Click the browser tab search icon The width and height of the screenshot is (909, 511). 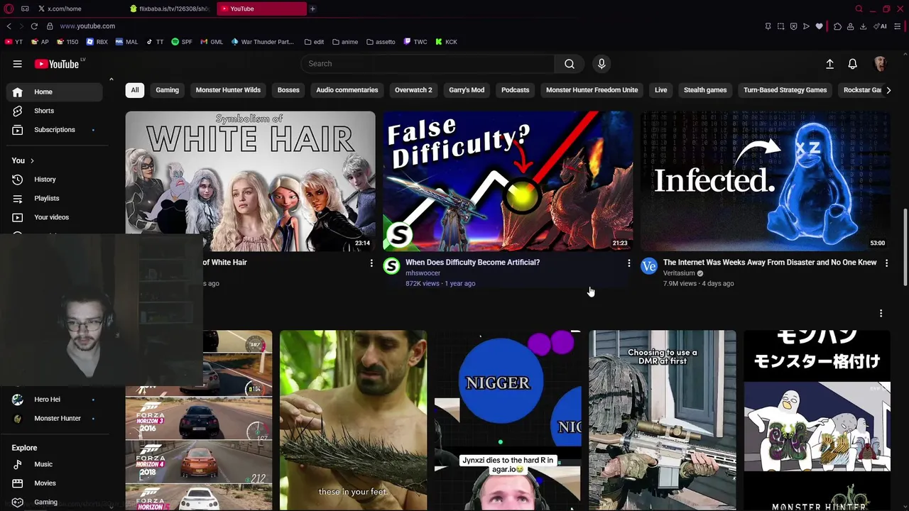[859, 9]
